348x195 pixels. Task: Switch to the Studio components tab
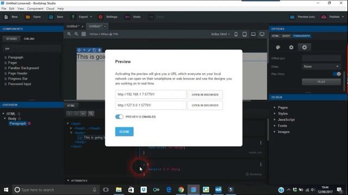tap(11, 38)
